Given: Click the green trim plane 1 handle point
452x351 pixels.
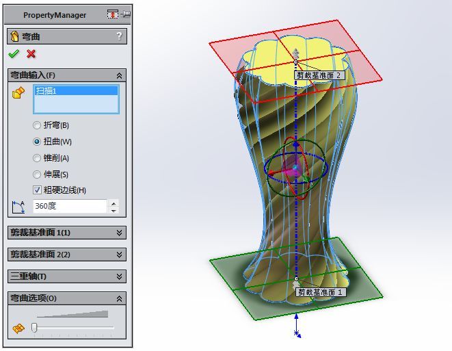Looking at the screenshot, I should tap(296, 278).
